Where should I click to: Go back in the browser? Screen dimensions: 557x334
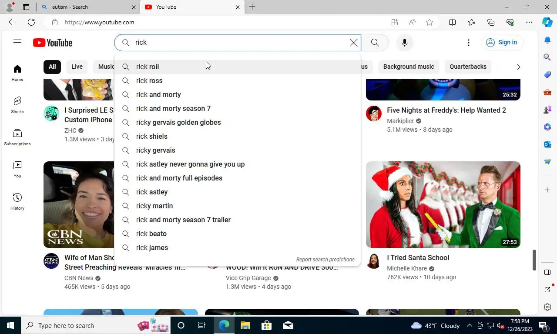click(12, 22)
